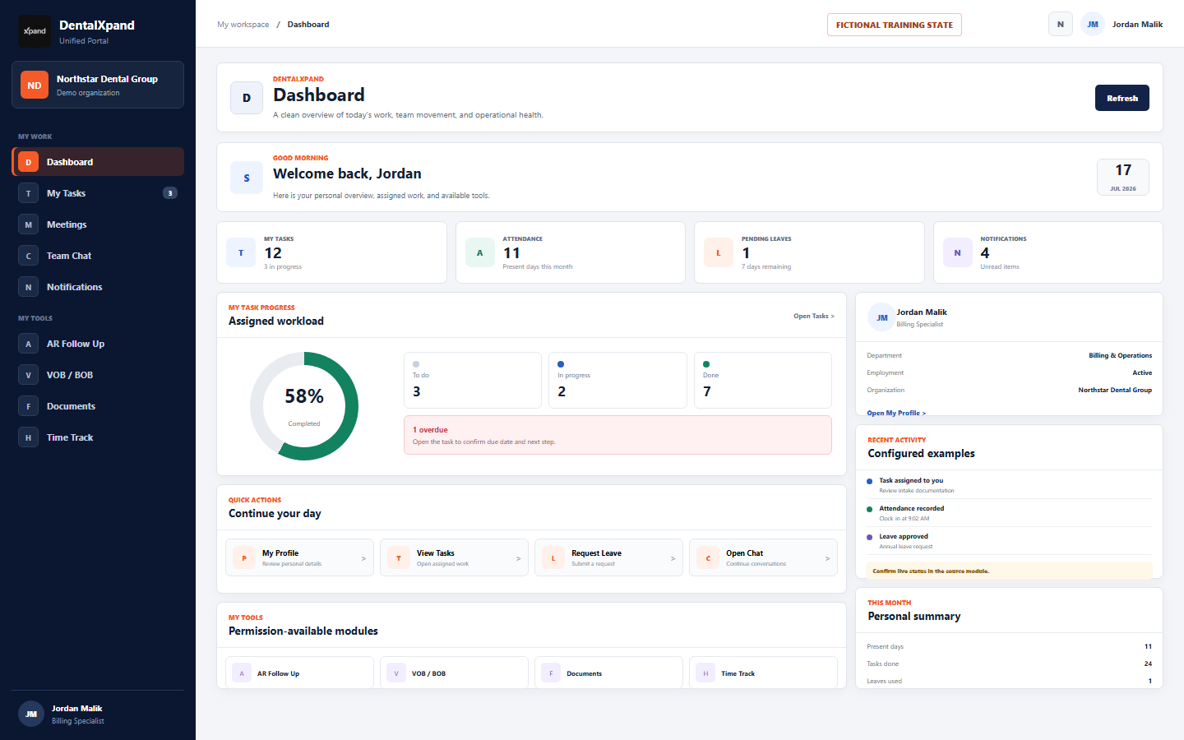Click the My Tasks badge showing 3
Viewport: 1184px width, 740px height.
click(x=170, y=193)
